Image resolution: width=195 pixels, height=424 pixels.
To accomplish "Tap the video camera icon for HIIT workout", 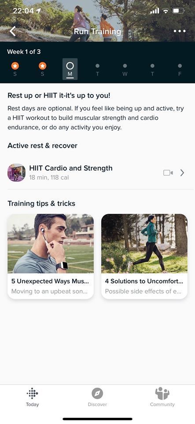I will [x=168, y=173].
